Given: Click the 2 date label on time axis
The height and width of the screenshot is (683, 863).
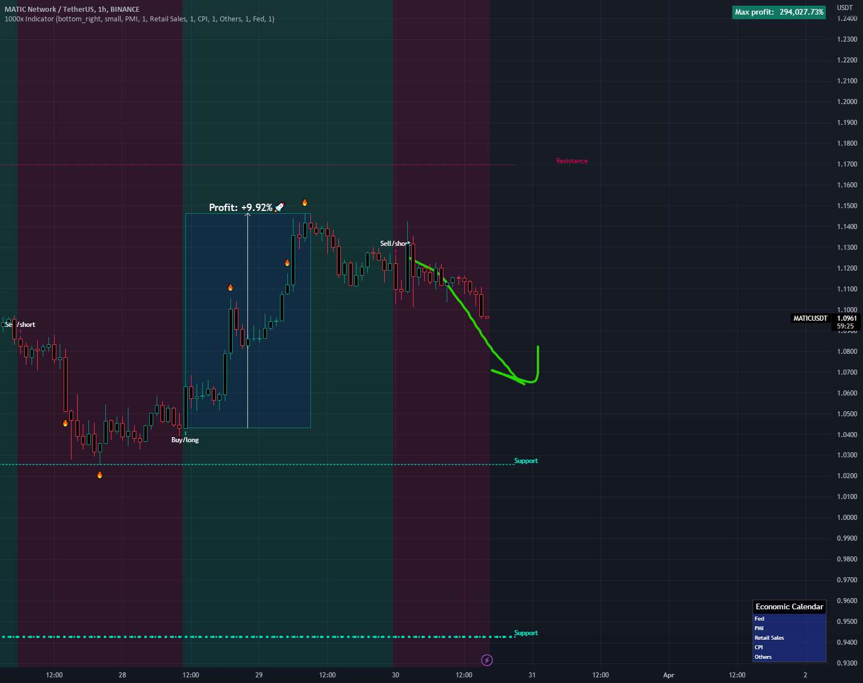Looking at the screenshot, I should point(805,675).
